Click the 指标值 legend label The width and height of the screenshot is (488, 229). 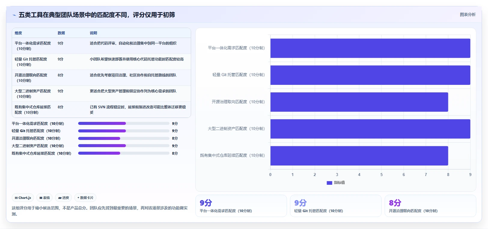click(x=339, y=183)
